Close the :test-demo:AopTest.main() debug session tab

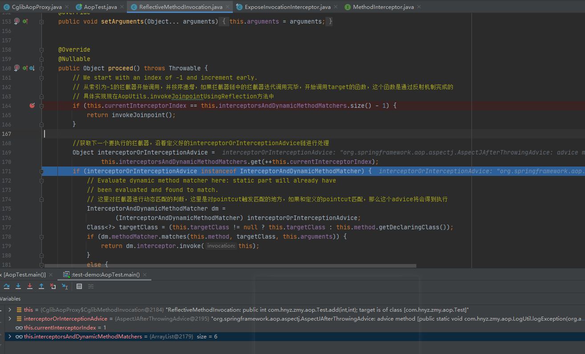(x=145, y=275)
